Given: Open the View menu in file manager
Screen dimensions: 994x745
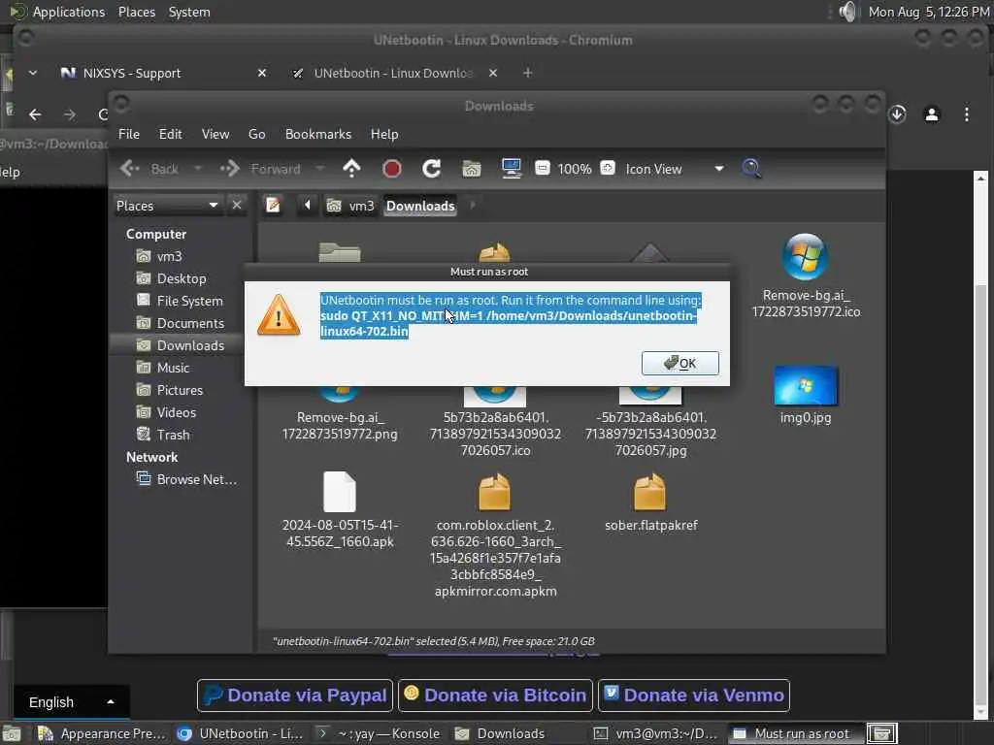Looking at the screenshot, I should tap(215, 134).
